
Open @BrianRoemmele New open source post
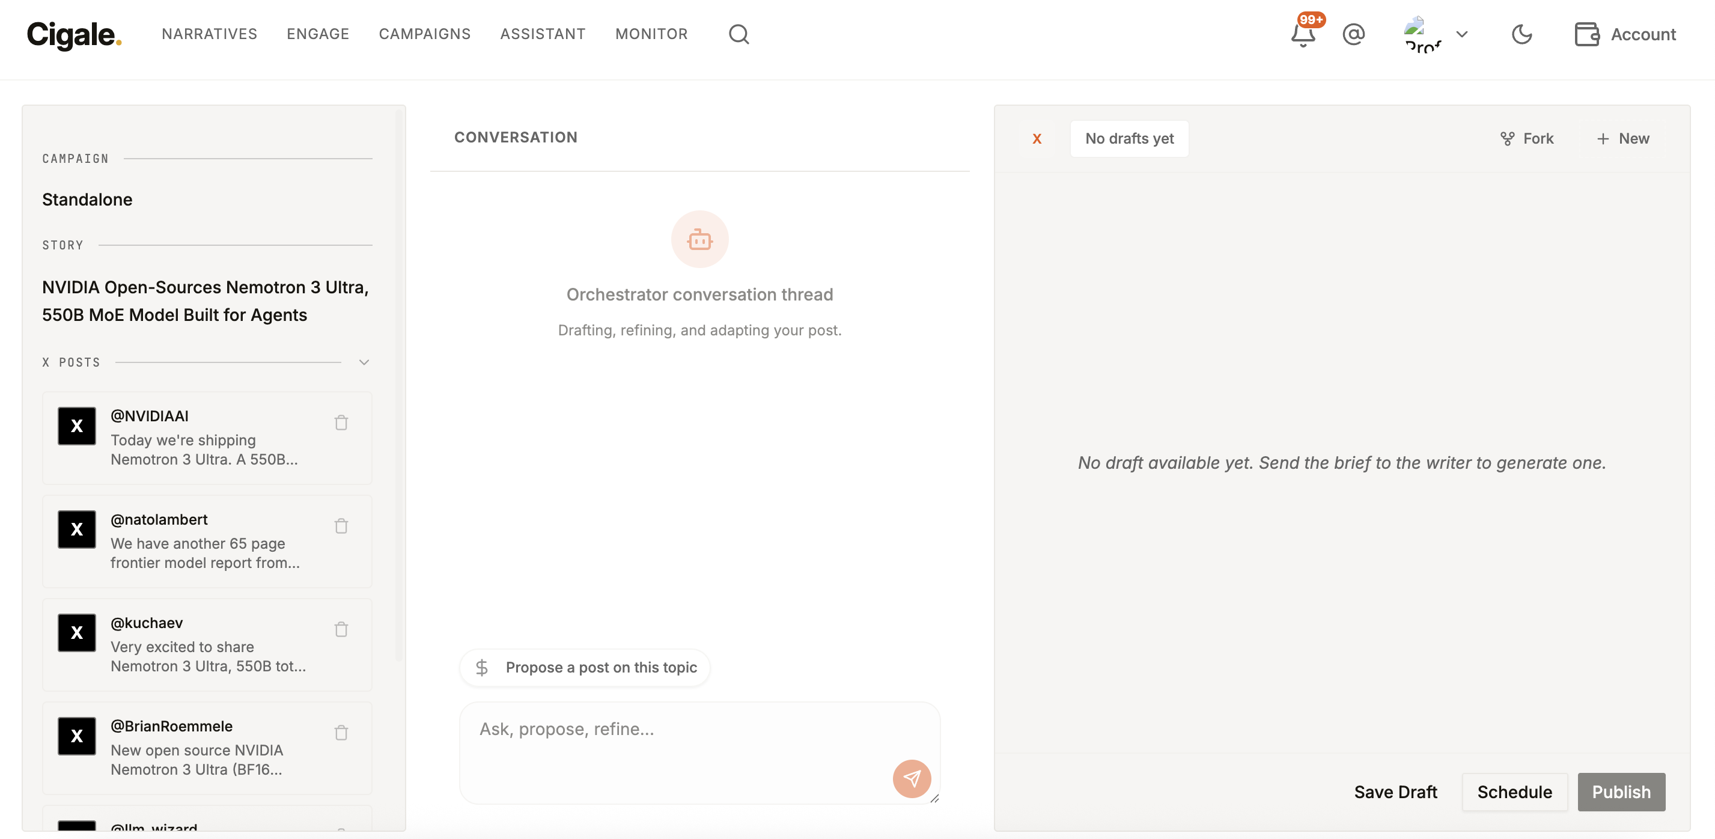click(x=197, y=759)
